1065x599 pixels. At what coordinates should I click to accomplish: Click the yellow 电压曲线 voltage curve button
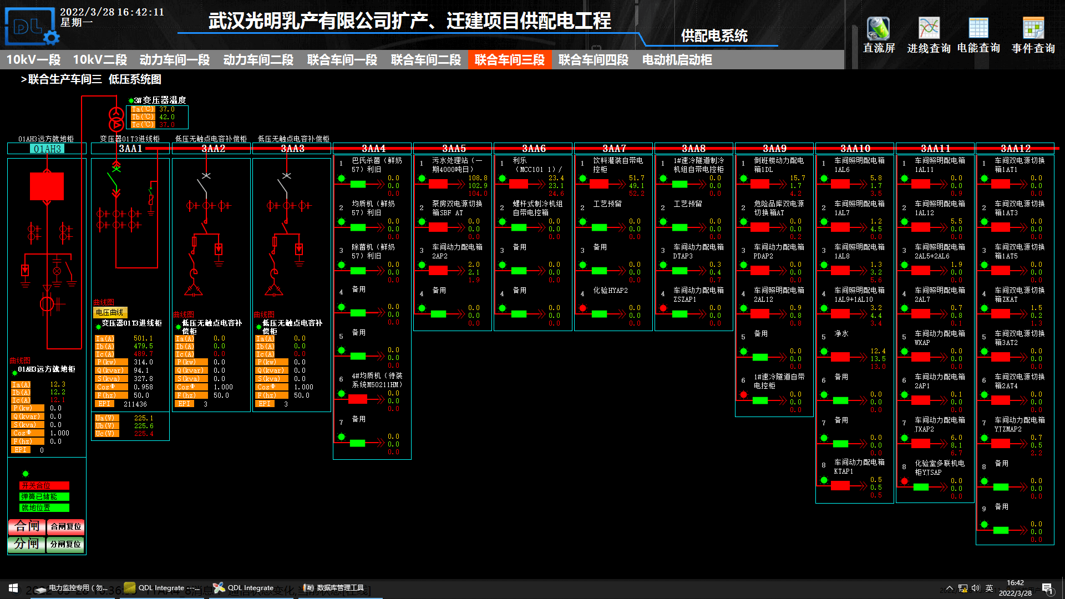(x=110, y=313)
